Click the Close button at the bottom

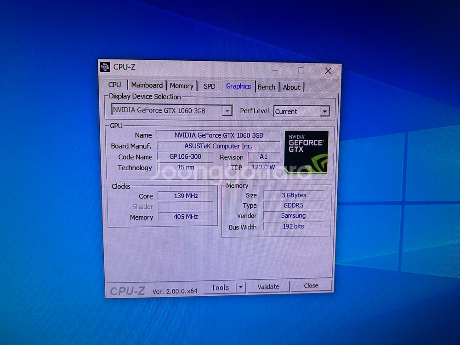pos(311,286)
